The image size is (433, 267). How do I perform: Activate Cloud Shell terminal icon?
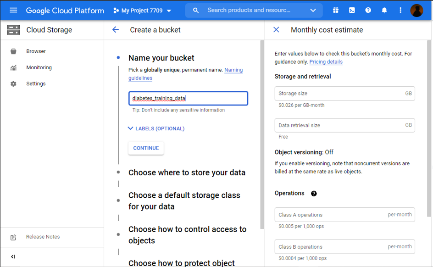352,10
